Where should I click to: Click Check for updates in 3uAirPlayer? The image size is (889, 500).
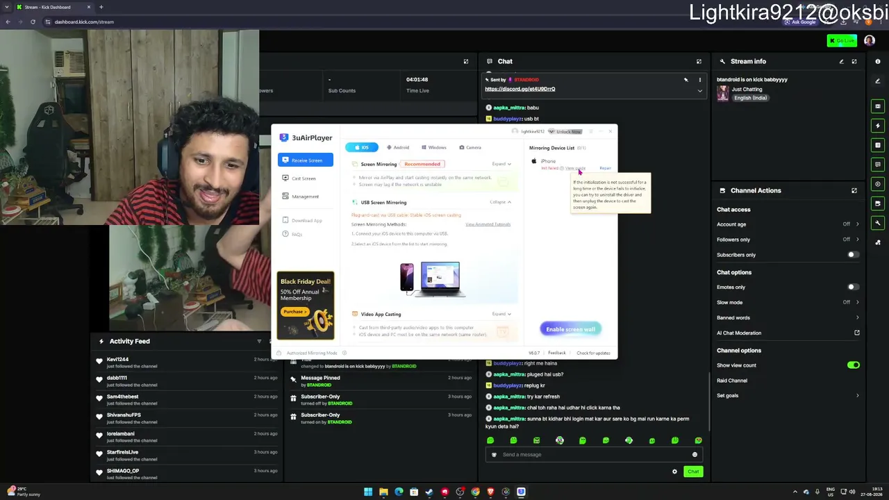point(593,353)
